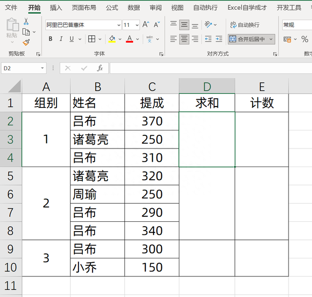The height and width of the screenshot is (297, 312).
Task: Set top vertical alignment
Action: [x=174, y=25]
